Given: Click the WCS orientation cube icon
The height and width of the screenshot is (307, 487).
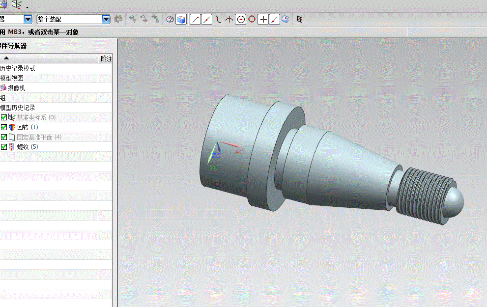Looking at the screenshot, I should click(x=16, y=4).
